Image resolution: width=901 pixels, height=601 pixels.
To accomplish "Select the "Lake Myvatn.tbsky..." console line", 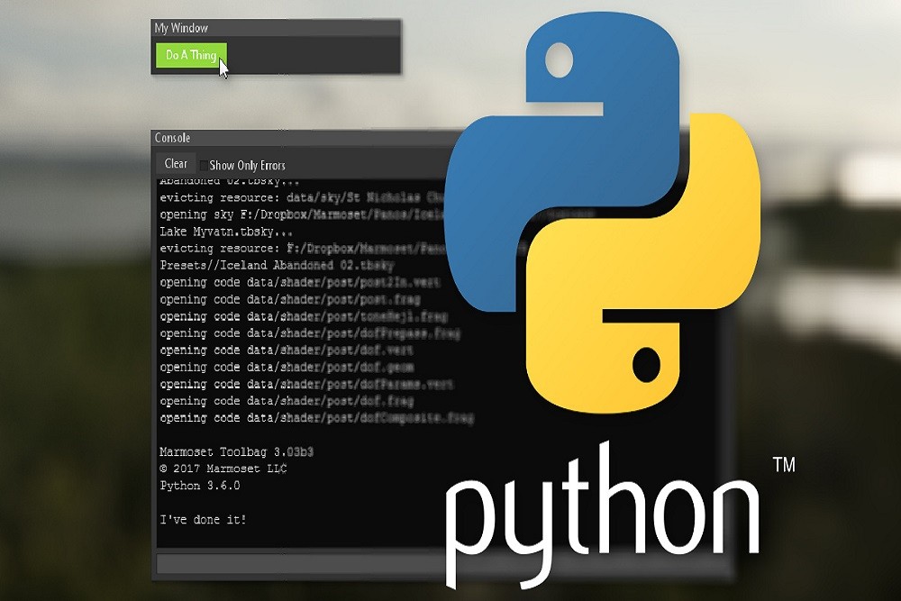I will (226, 232).
